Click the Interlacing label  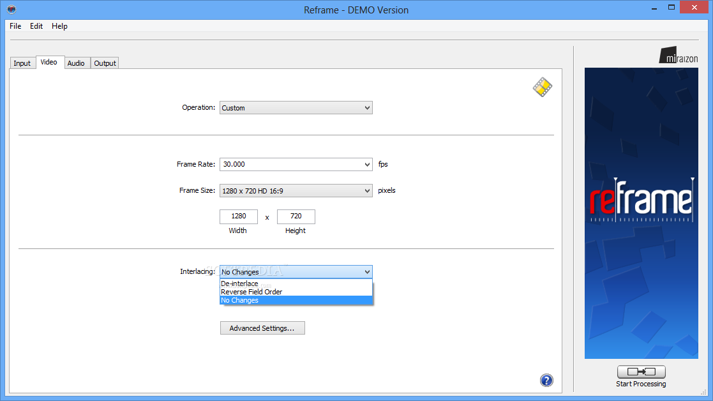click(197, 271)
